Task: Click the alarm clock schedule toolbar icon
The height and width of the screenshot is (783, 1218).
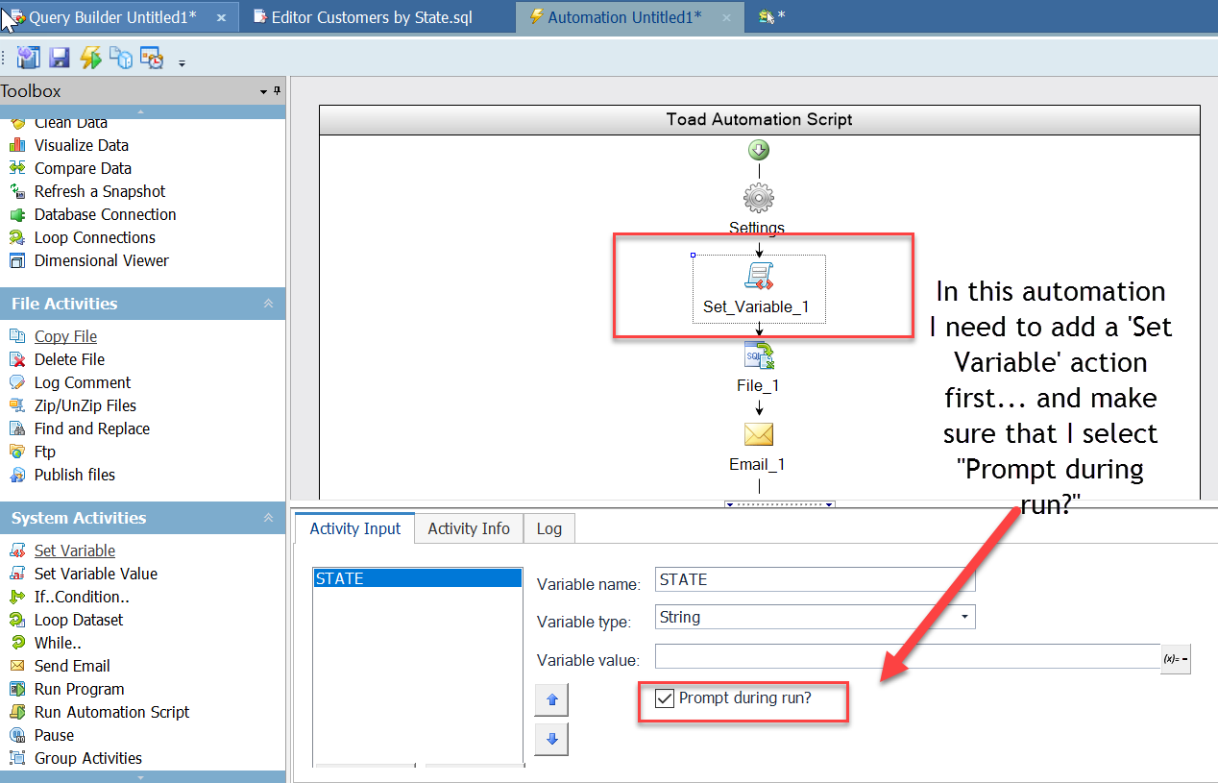Action: [152, 59]
